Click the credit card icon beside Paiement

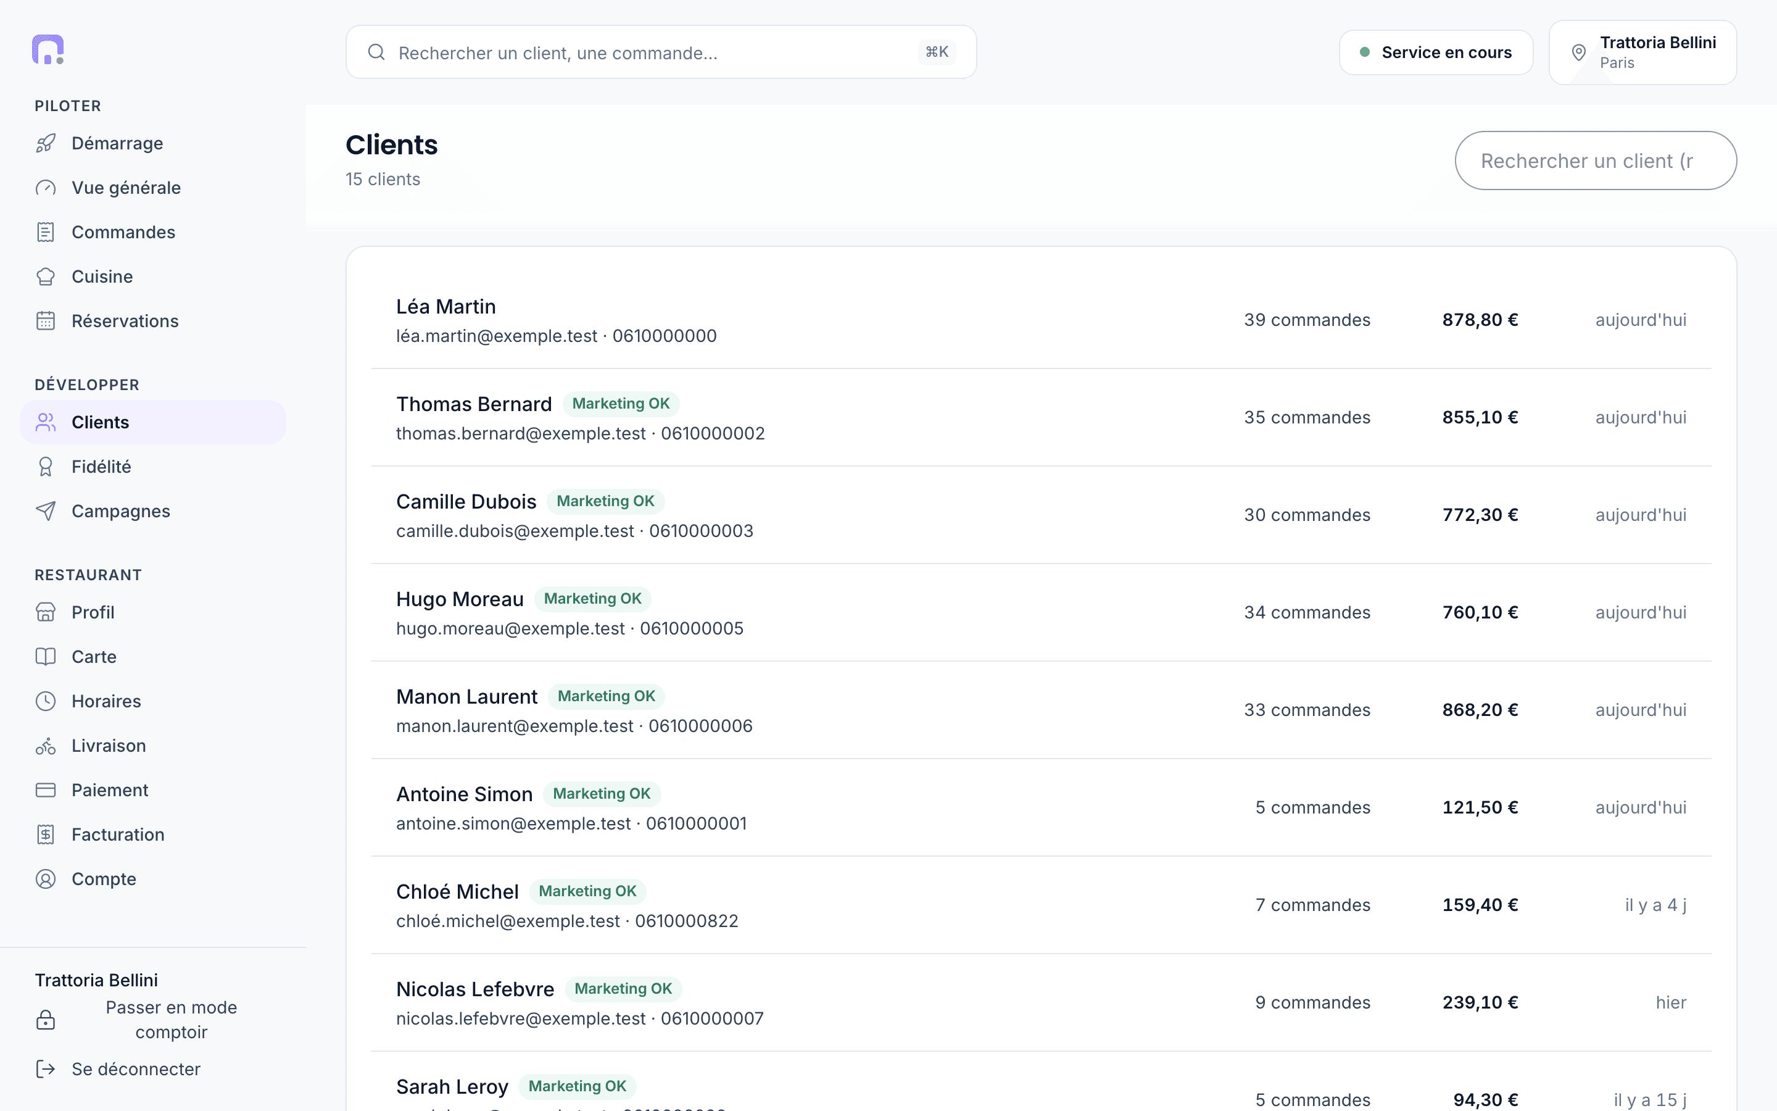coord(46,790)
